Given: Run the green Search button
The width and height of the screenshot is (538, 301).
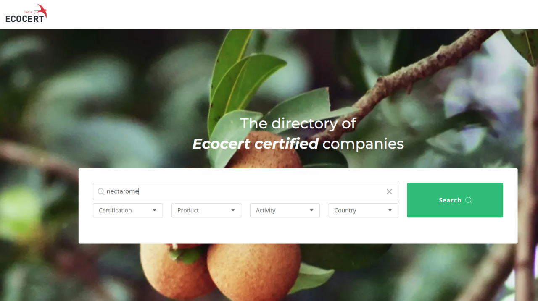Looking at the screenshot, I should pos(455,200).
